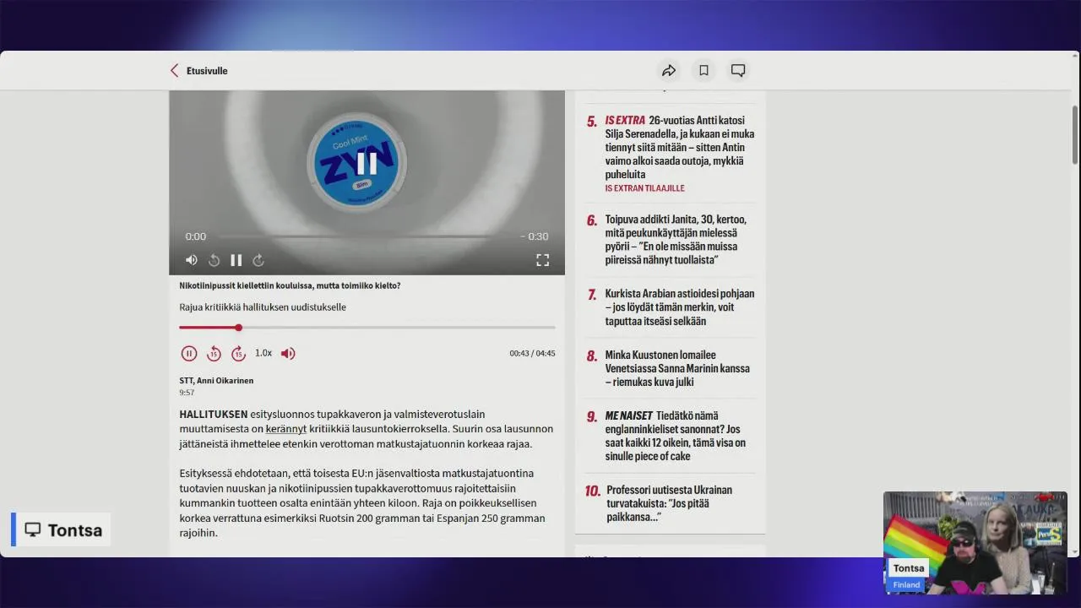Mute the video player volume
This screenshot has width=1081, height=608.
(192, 260)
